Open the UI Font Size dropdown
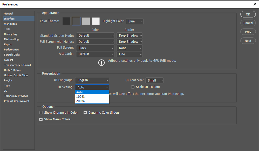This screenshot has width=259, height=151. click(x=154, y=80)
